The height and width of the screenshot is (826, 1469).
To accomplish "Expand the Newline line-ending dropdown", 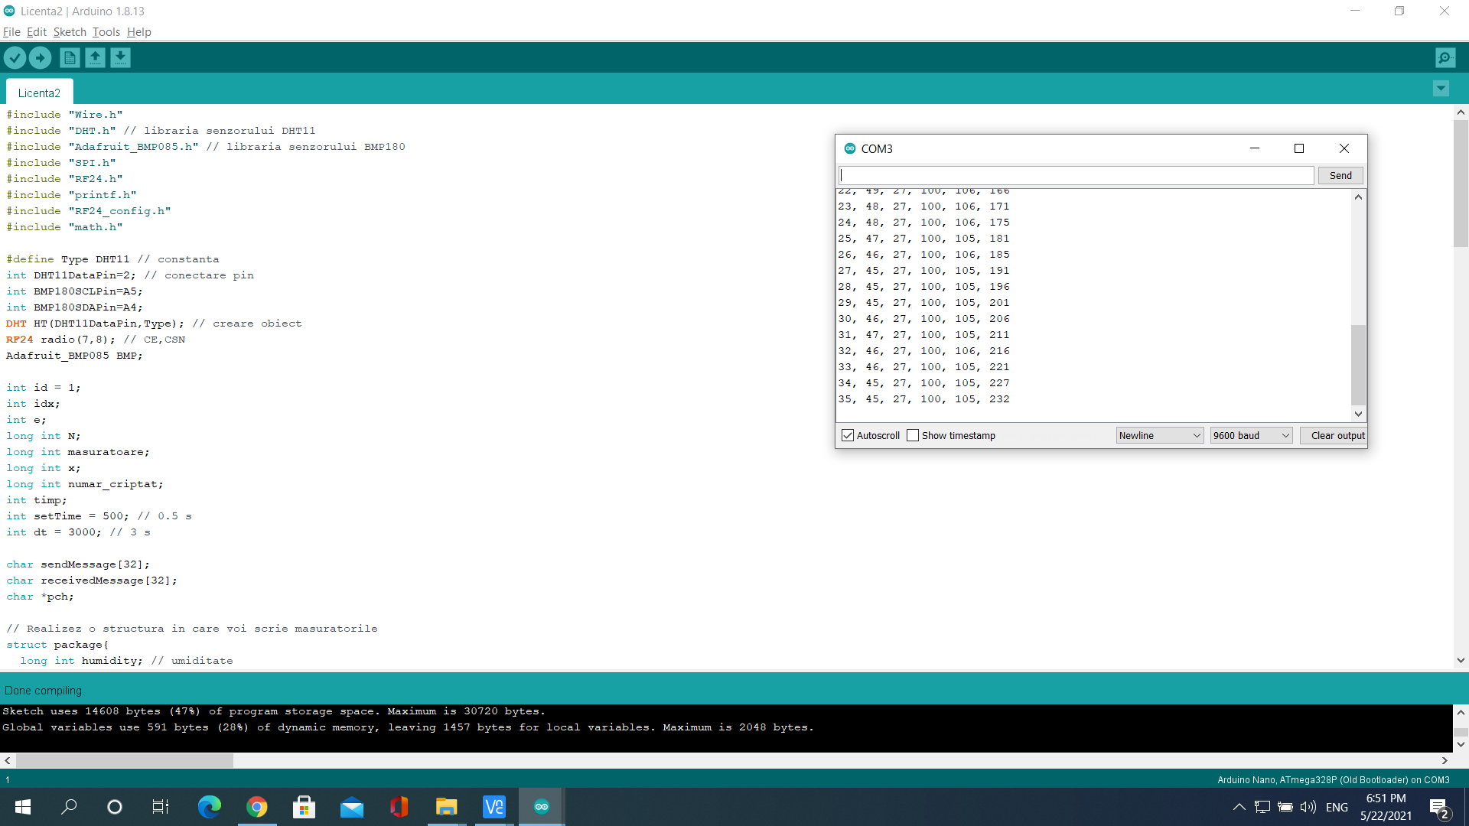I will pos(1159,435).
